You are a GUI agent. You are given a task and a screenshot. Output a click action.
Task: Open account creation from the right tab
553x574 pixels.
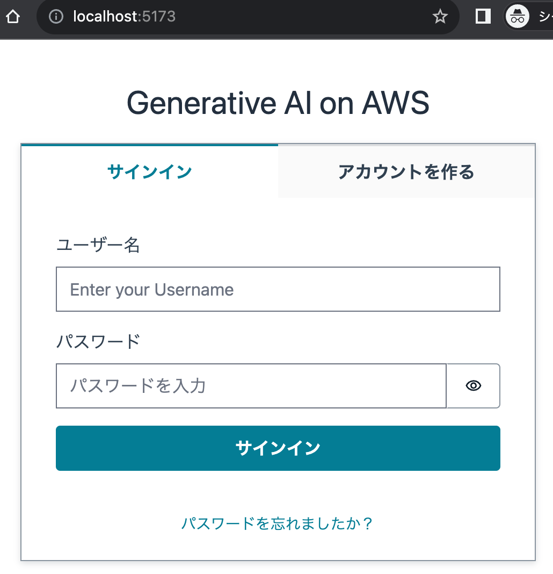[405, 172]
